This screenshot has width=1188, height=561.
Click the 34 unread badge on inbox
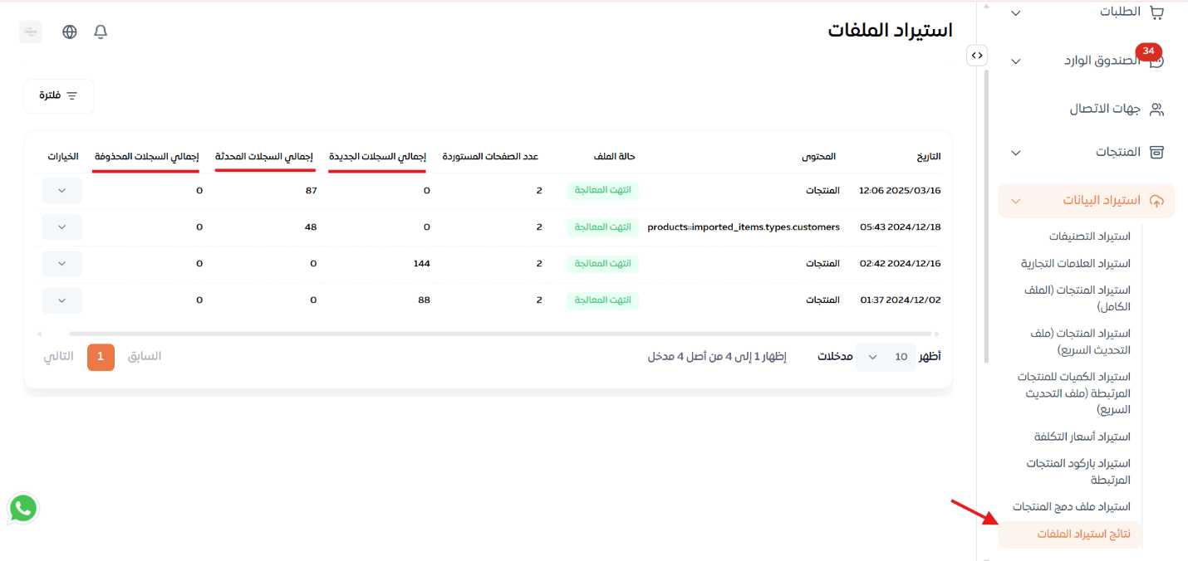1148,51
